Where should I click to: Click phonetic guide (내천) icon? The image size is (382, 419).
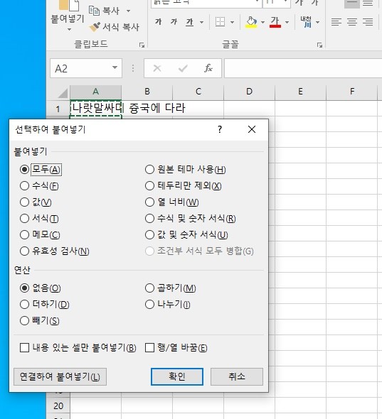(306, 22)
